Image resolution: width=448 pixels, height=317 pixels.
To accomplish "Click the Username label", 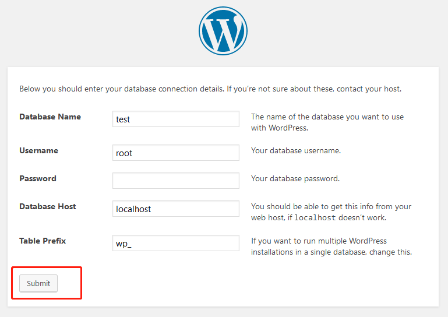I will pyautogui.click(x=39, y=150).
